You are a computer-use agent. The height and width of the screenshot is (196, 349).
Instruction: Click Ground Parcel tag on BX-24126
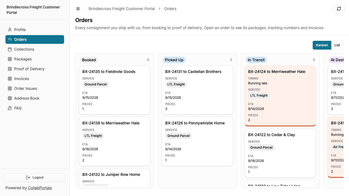(x=179, y=136)
